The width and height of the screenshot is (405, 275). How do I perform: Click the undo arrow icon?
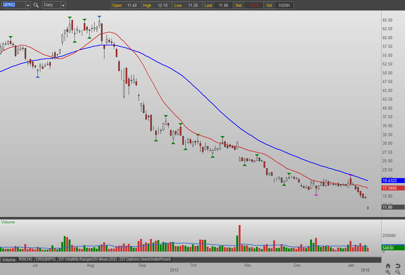[398, 266]
